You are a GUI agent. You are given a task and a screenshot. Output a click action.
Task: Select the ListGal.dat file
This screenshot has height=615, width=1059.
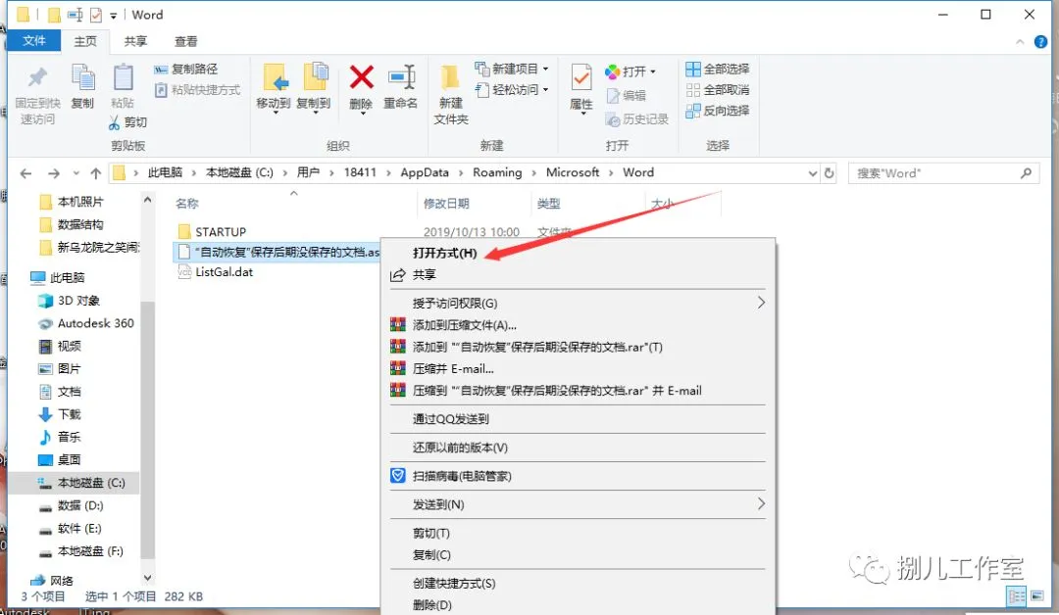point(224,272)
